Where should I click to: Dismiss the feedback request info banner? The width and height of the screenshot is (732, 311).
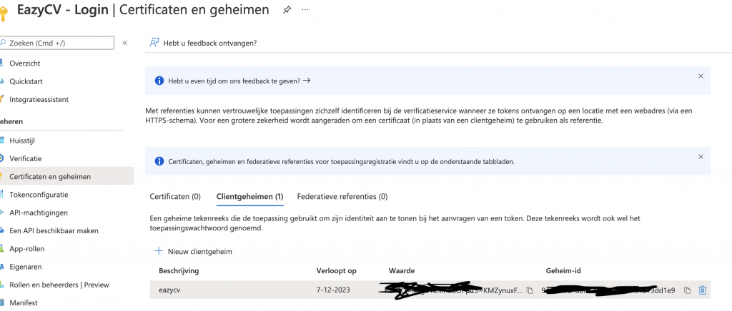701,76
